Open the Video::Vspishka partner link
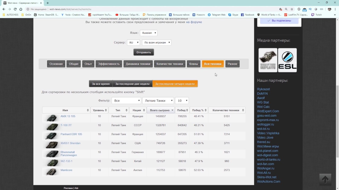The height and width of the screenshot is (190, 339). (268, 133)
